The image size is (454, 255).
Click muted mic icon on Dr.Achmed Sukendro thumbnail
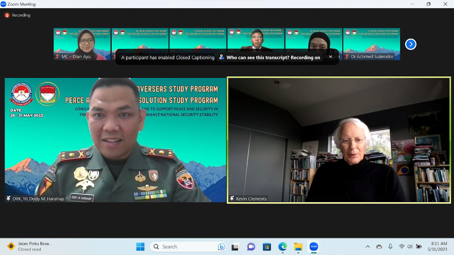tap(347, 57)
